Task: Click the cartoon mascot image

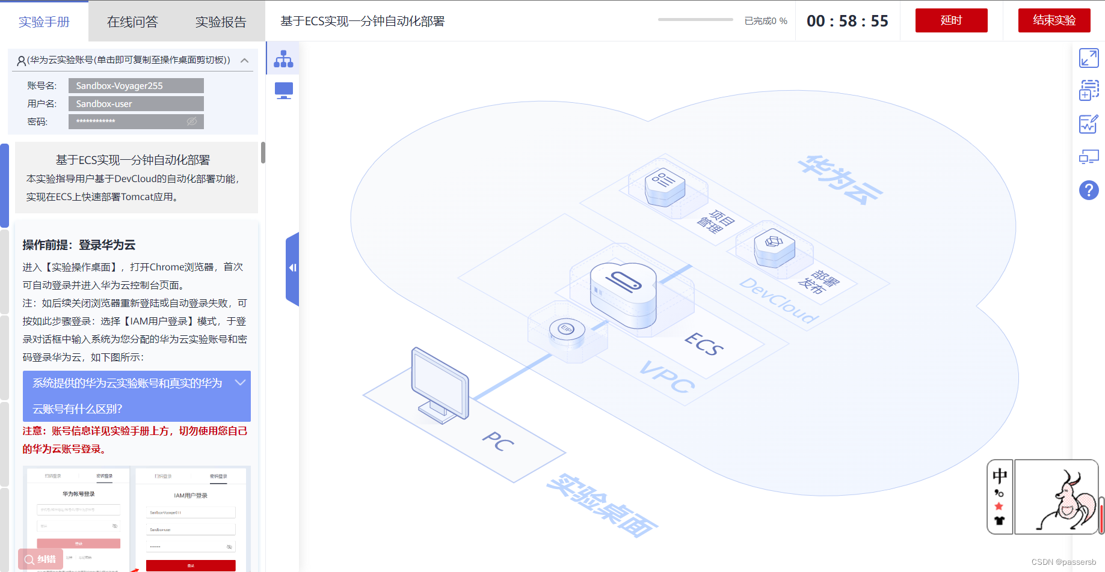Action: [x=1056, y=497]
